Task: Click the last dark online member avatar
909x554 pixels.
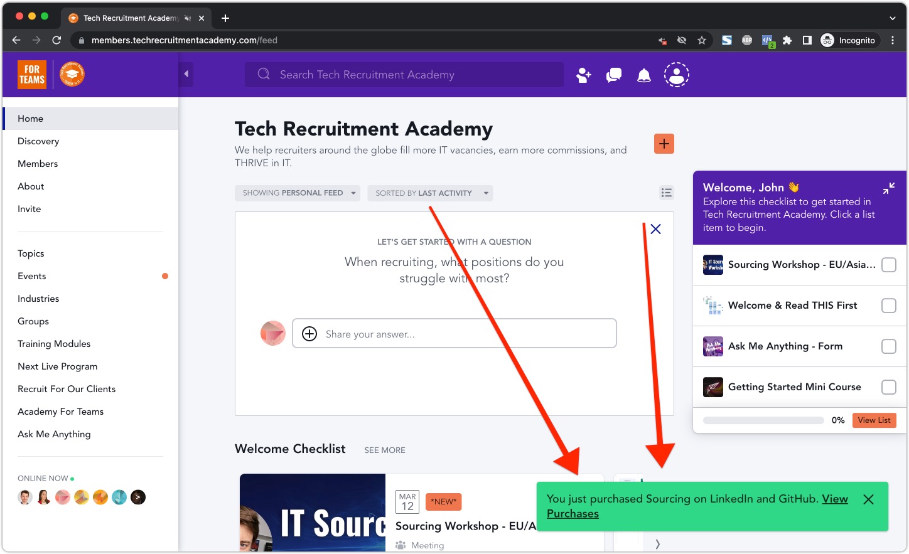Action: pyautogui.click(x=138, y=498)
